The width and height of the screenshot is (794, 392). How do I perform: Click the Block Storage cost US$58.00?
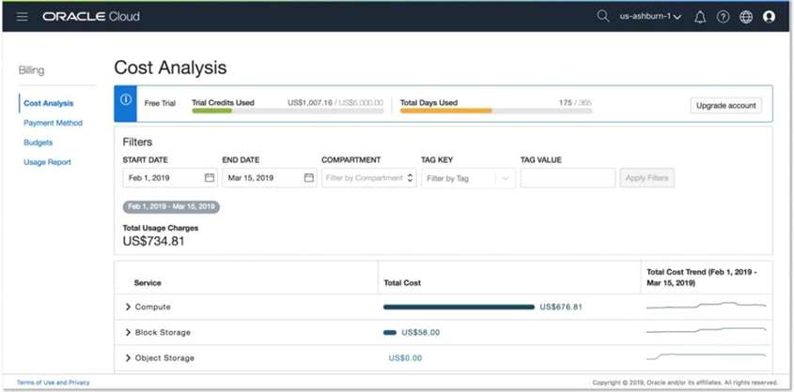pos(421,332)
